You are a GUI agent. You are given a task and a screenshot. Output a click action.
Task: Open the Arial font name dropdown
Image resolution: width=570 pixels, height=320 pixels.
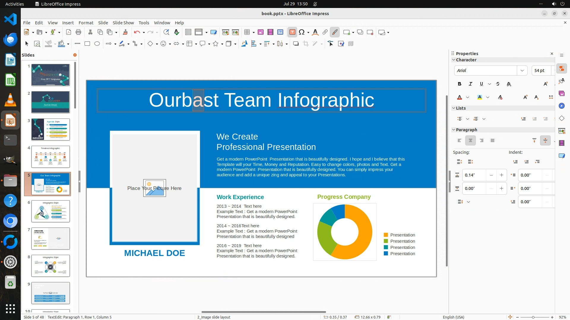pos(522,71)
